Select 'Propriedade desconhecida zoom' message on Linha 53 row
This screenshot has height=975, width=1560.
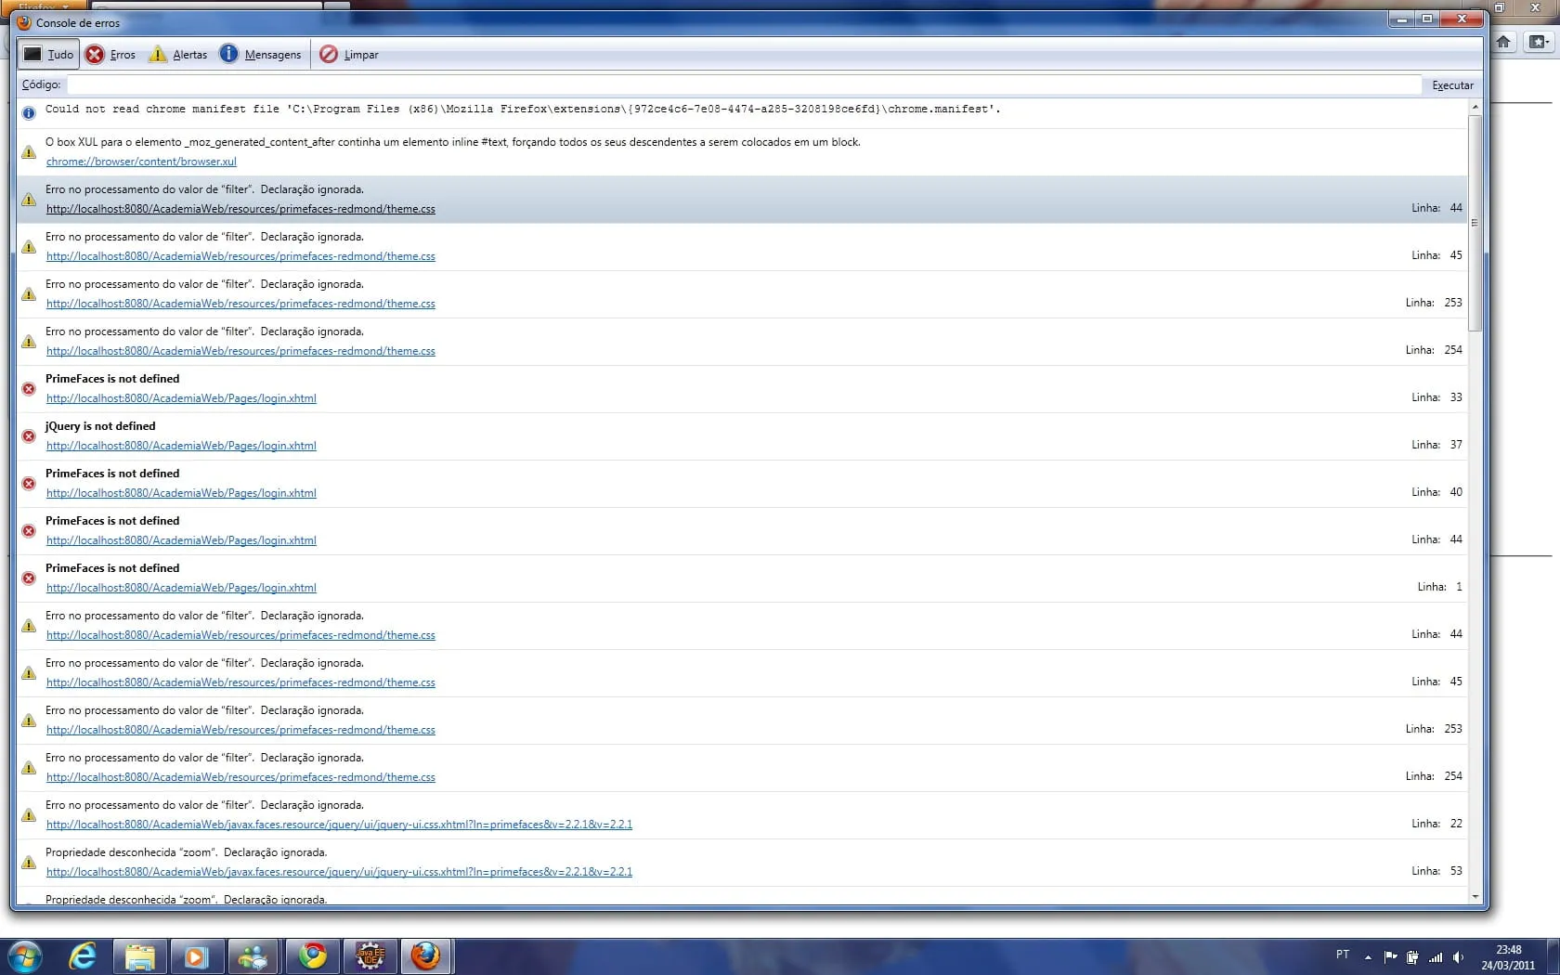[186, 852]
